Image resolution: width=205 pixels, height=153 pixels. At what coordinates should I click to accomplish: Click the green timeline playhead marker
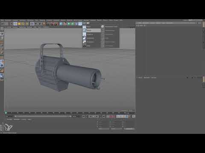coord(6,113)
